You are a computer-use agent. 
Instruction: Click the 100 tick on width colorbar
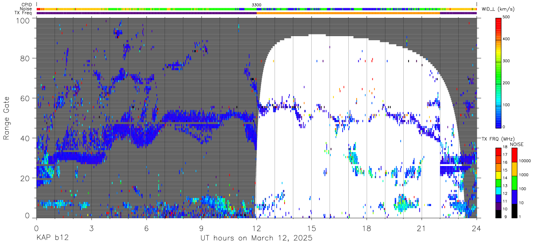[x=507, y=105]
